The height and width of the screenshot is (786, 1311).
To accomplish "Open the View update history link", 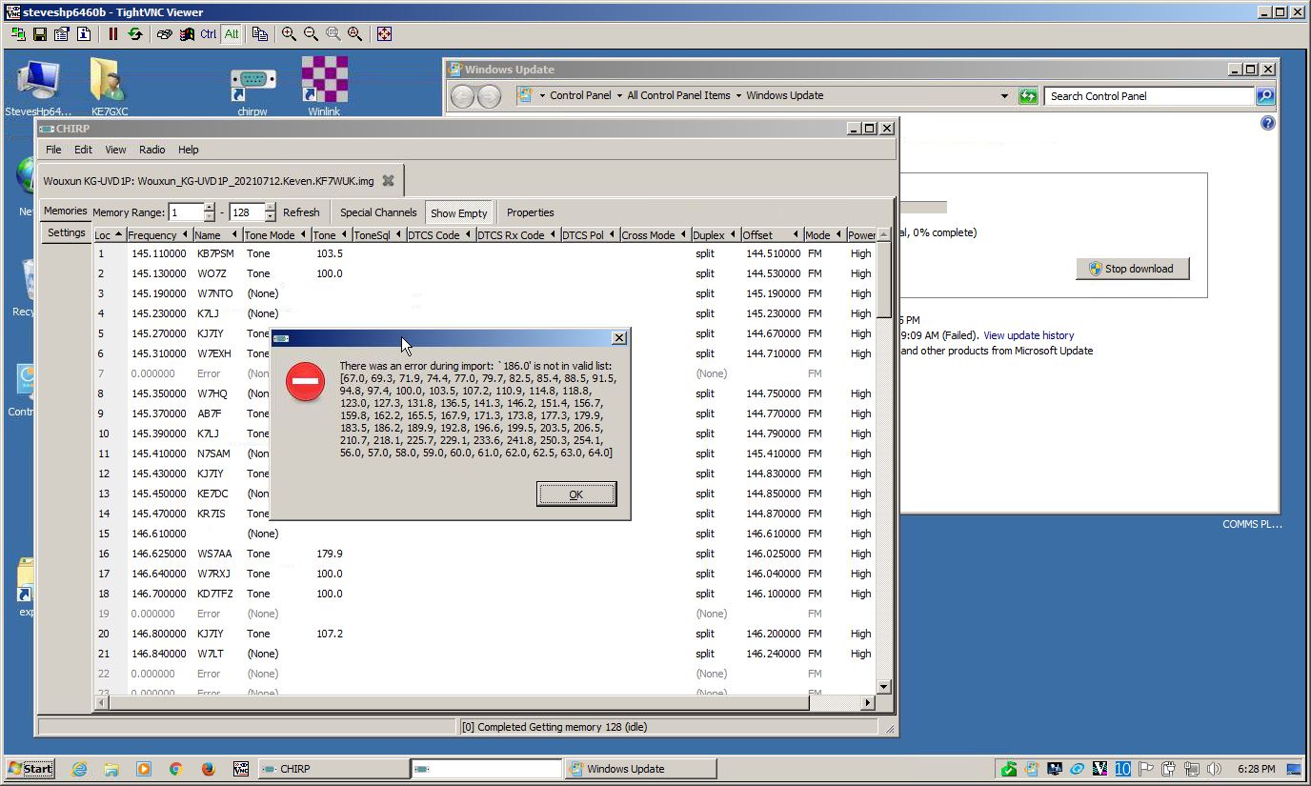I will pyautogui.click(x=1028, y=335).
